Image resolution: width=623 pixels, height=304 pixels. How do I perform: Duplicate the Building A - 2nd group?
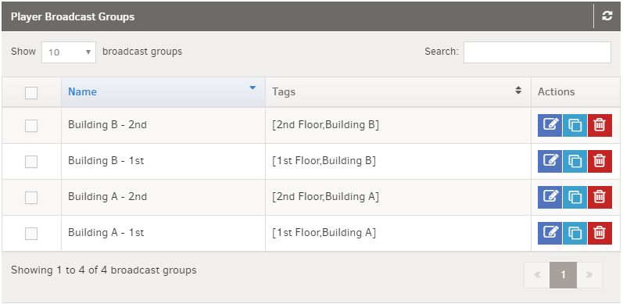tap(575, 197)
